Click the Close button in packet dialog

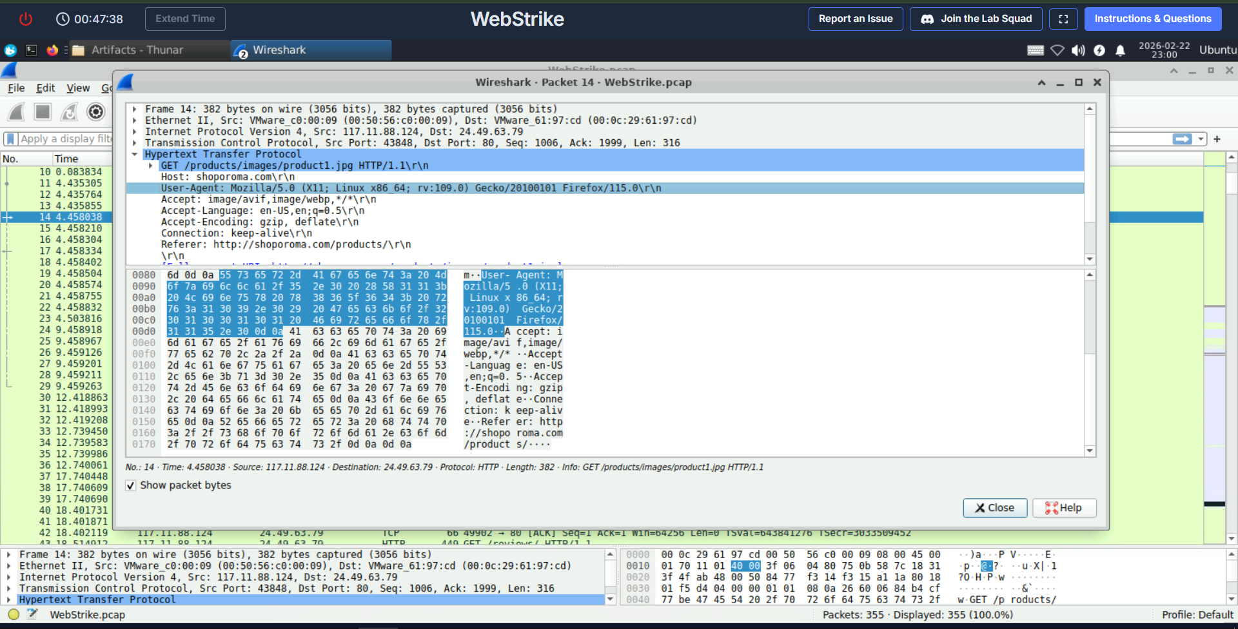coord(994,508)
